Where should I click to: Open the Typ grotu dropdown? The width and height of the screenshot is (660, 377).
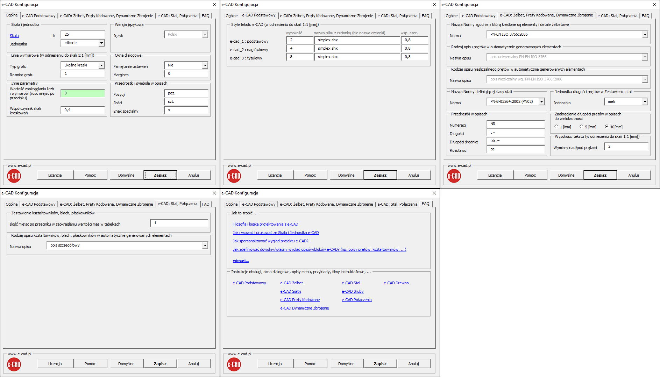[101, 65]
